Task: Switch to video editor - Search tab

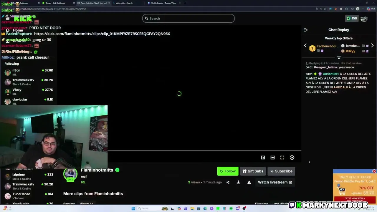Action: click(128, 3)
